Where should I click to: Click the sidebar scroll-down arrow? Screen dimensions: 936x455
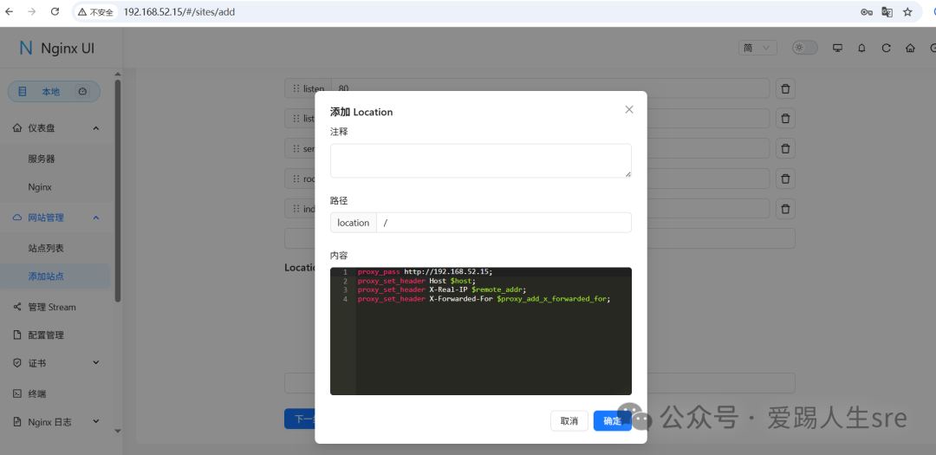tap(118, 431)
